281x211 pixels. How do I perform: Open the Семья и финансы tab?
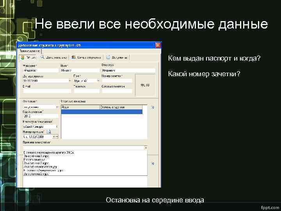86,57
